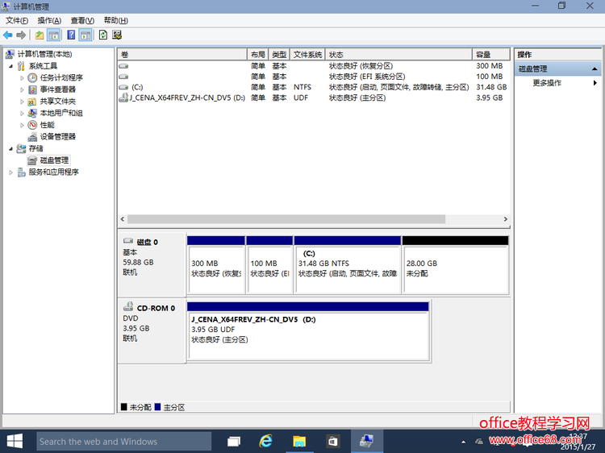The height and width of the screenshot is (453, 605).
Task: Select the (C:) NTFS volume row
Action: pos(314,87)
